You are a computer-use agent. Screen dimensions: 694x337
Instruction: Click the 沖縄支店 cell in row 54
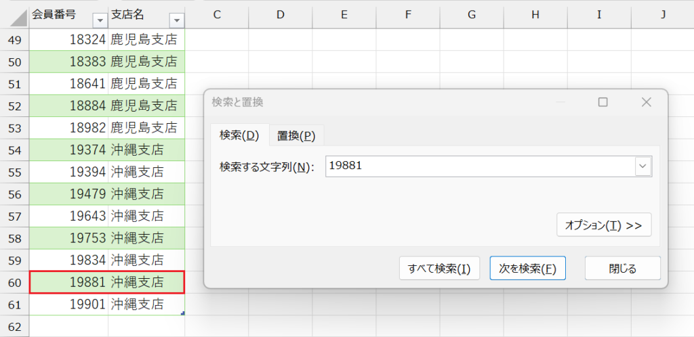tap(146, 150)
